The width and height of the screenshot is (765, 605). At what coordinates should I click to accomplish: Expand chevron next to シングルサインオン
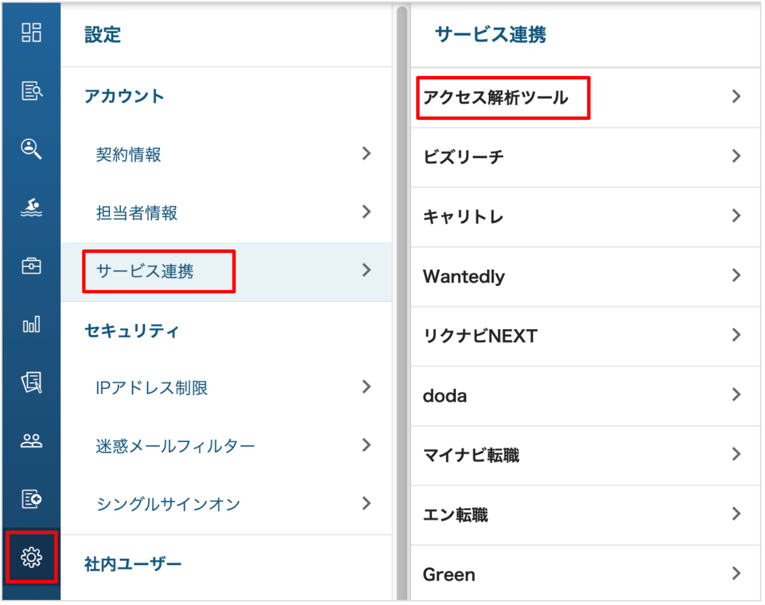point(366,503)
